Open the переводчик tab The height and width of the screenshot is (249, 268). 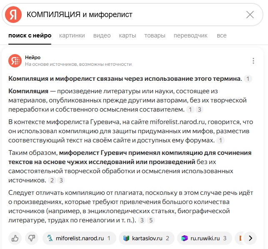click(190, 35)
